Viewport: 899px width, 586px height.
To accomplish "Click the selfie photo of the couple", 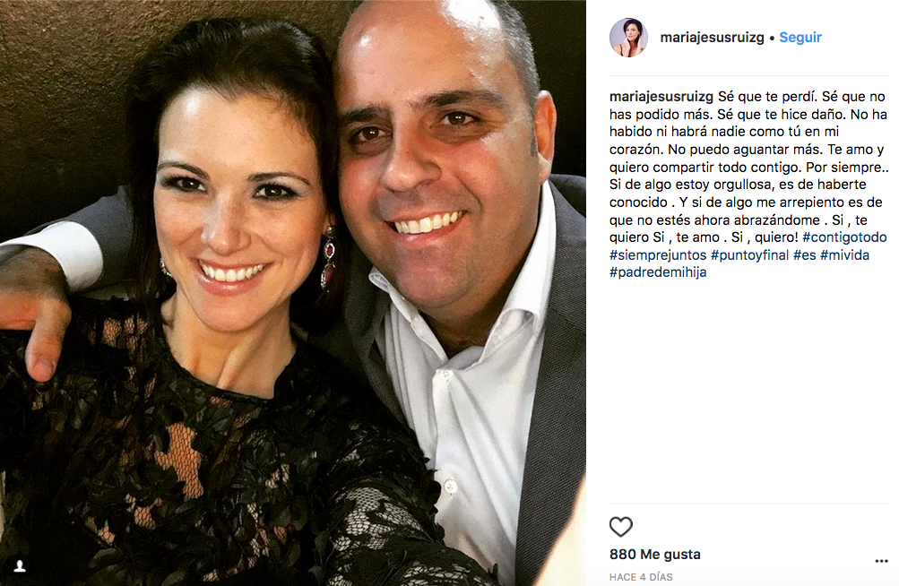I will click(x=293, y=293).
